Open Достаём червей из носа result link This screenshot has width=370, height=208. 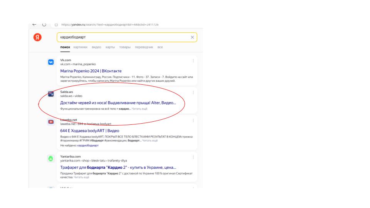point(118,103)
